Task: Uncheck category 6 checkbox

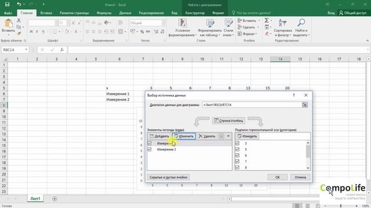Action: (x=237, y=155)
